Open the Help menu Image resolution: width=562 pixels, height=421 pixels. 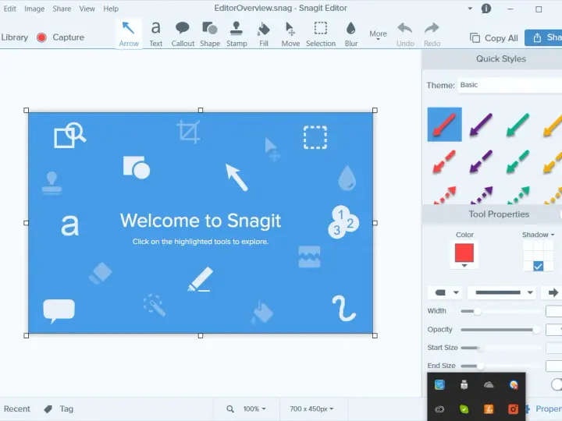(111, 9)
